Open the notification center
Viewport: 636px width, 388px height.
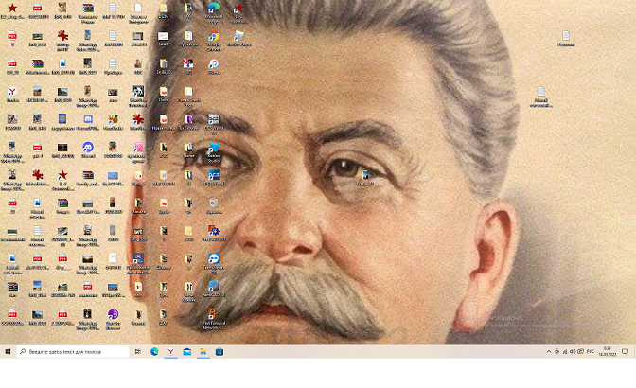[x=625, y=351]
